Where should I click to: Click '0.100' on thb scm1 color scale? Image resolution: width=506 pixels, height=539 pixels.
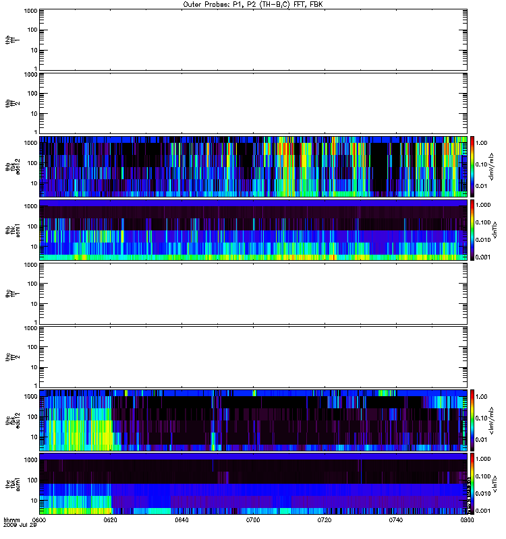(x=483, y=222)
